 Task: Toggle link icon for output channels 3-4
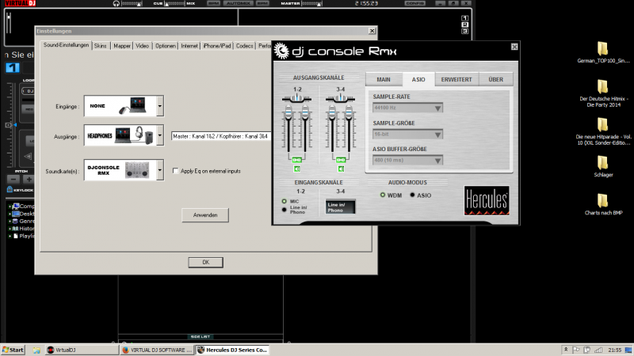pos(341,160)
